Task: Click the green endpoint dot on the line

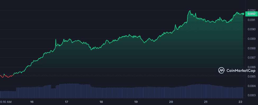Action: (x=243, y=14)
